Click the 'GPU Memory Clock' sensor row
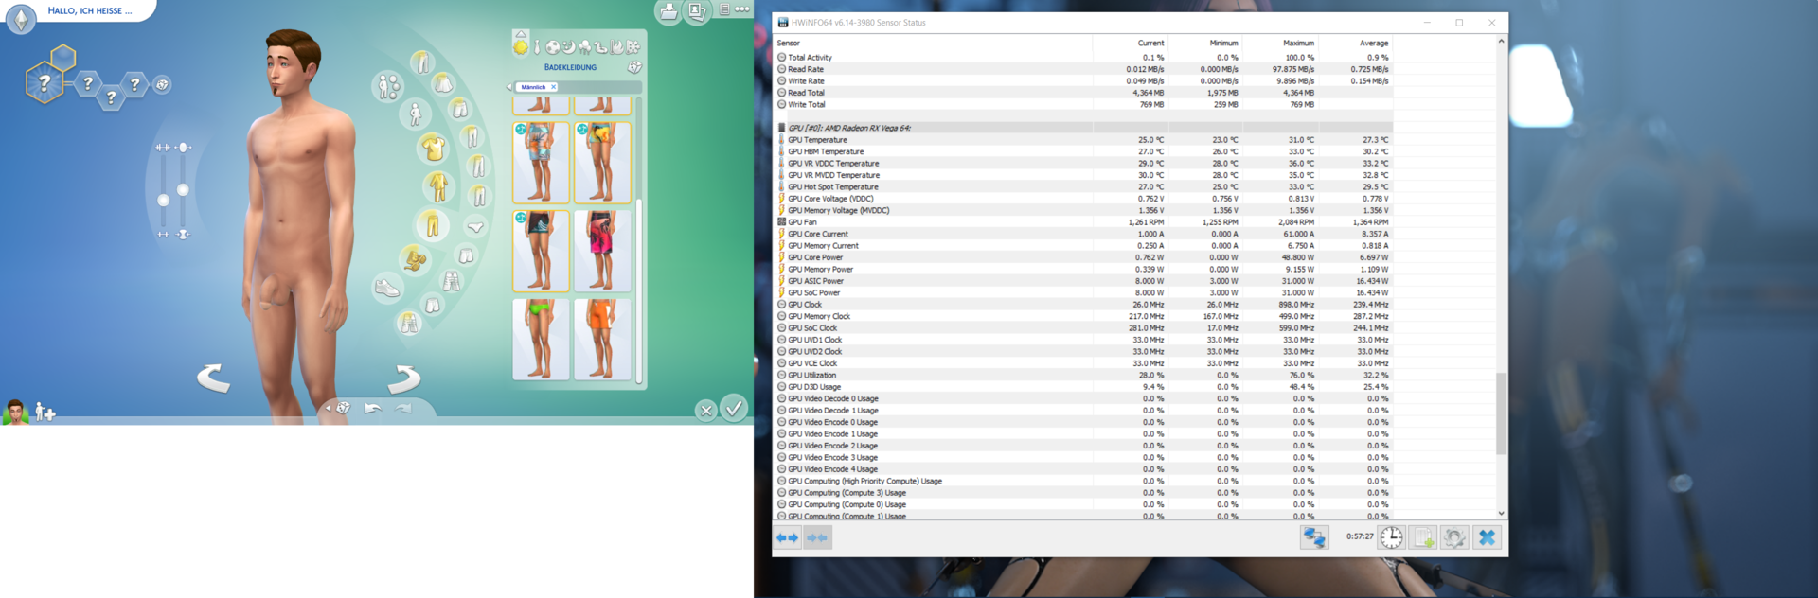 (x=1085, y=316)
